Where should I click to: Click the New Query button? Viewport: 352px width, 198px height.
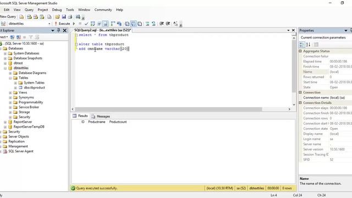(8, 16)
